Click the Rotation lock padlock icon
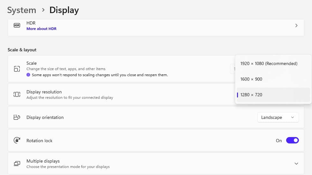The image size is (312, 175). 17,140
